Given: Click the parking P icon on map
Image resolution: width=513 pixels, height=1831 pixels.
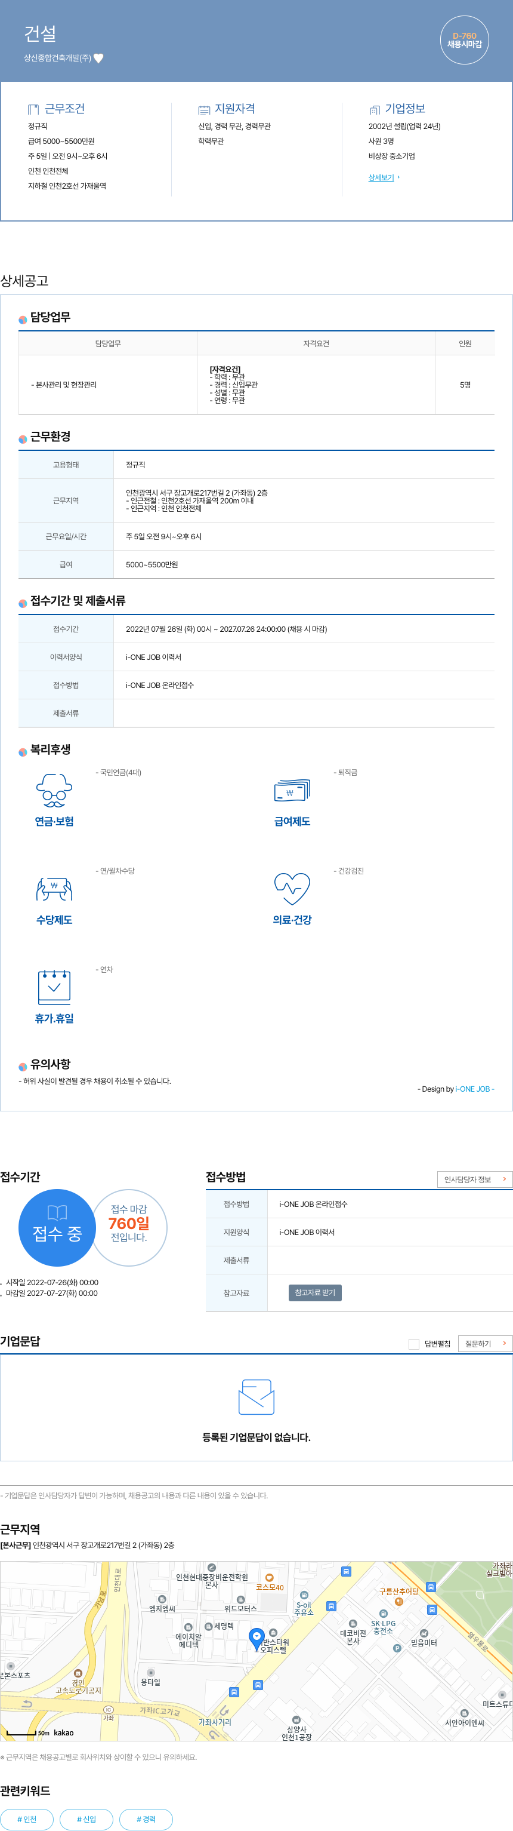Looking at the screenshot, I should (x=397, y=1648).
